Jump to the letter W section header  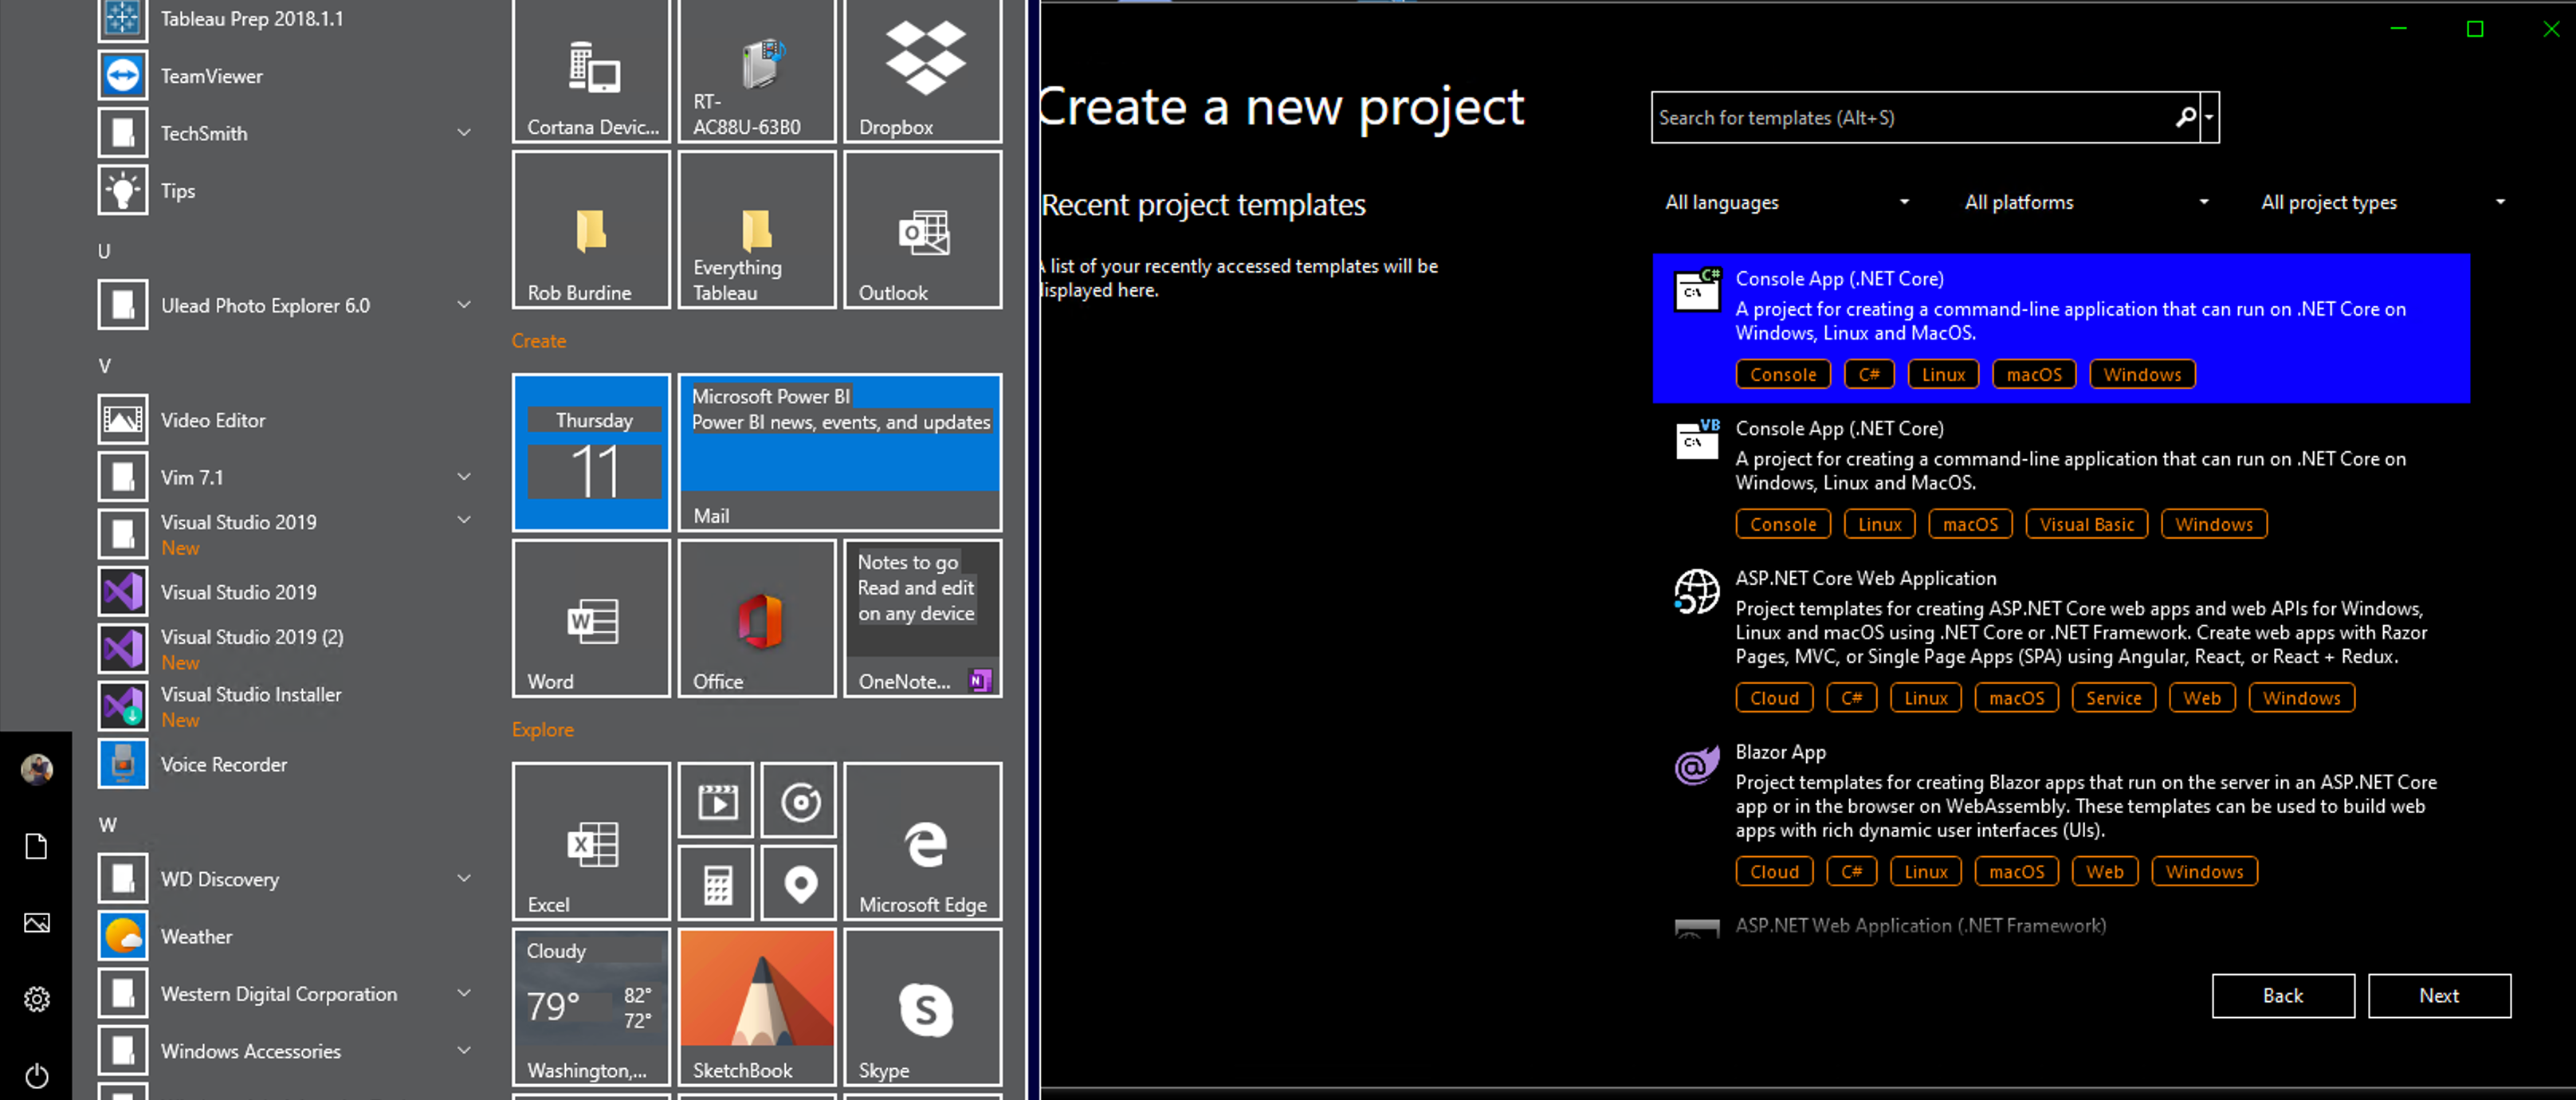click(107, 824)
